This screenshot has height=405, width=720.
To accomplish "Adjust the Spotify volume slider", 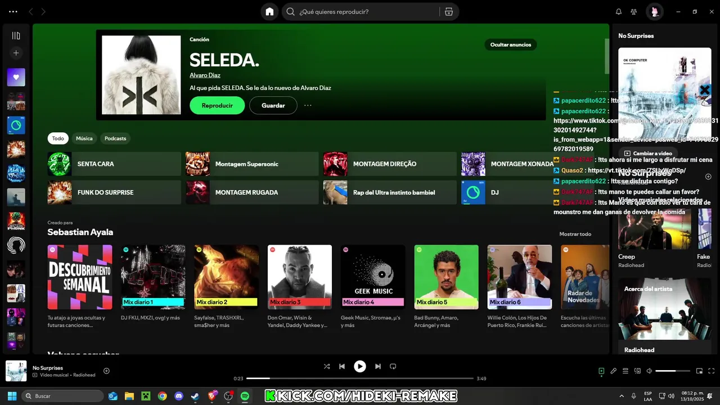I will 673,371.
